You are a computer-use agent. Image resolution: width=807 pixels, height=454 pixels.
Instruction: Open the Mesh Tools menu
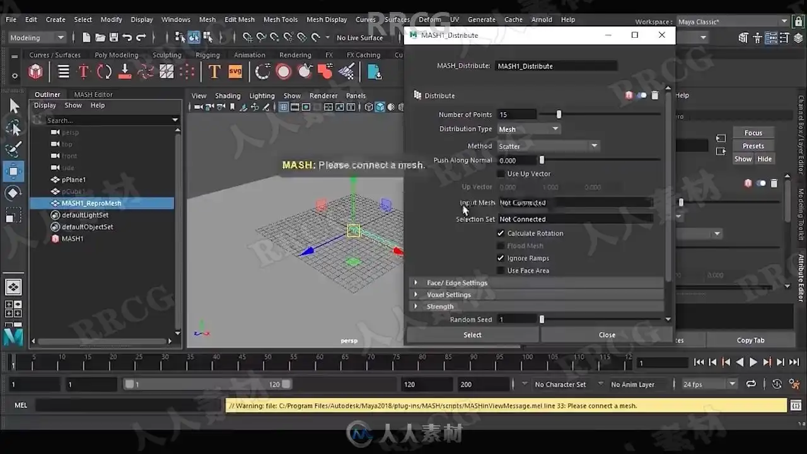281,20
